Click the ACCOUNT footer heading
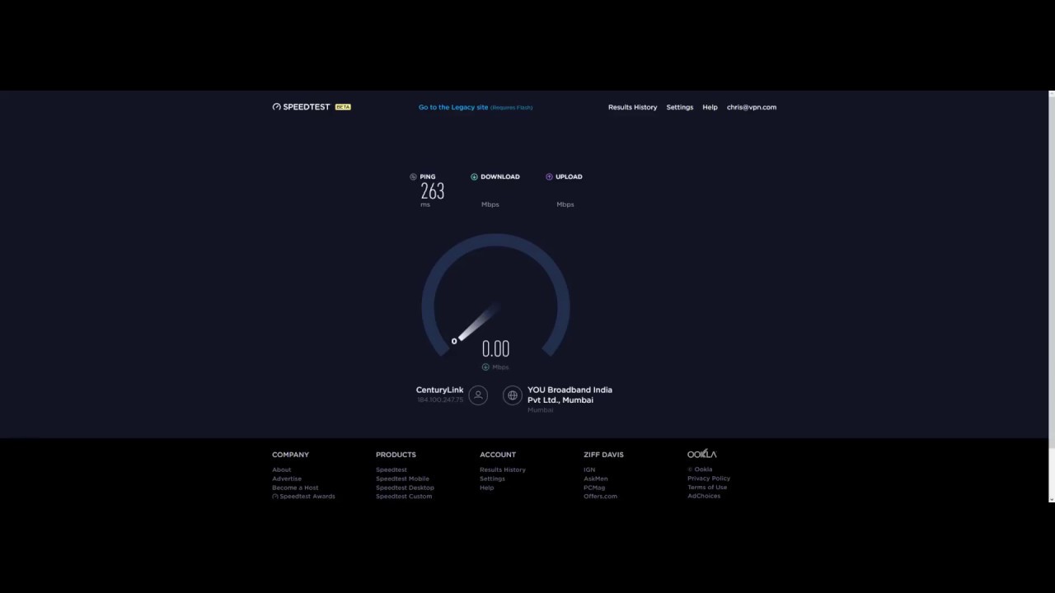1055x593 pixels. tap(498, 455)
